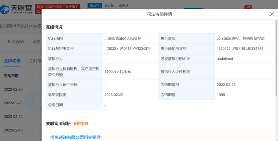The width and height of the screenshot is (278, 141).
Task: Switch to the 查老板 search tab
Action: [109, 5]
